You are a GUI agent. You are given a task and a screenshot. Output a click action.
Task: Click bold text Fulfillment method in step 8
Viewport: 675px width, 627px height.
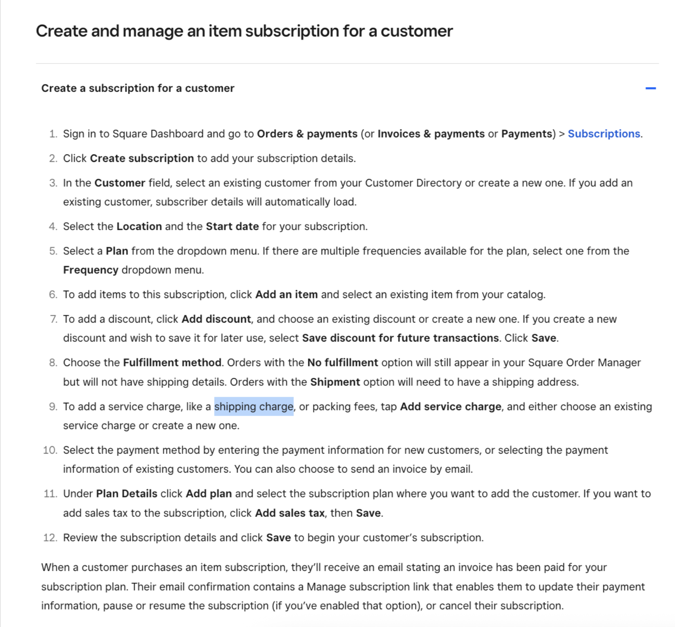click(172, 362)
